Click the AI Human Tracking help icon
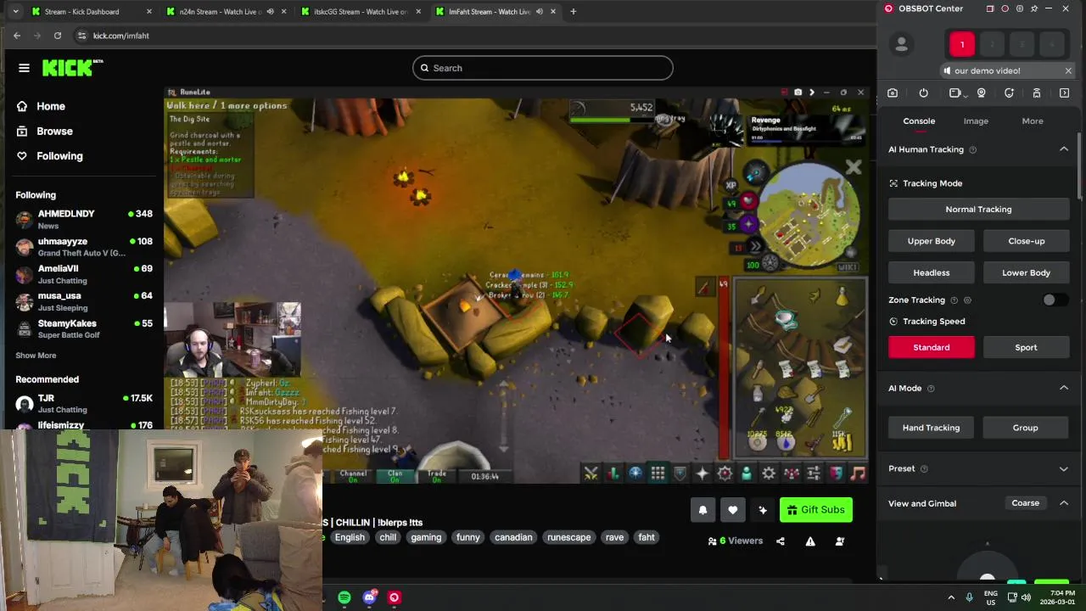The height and width of the screenshot is (611, 1086). click(x=972, y=149)
